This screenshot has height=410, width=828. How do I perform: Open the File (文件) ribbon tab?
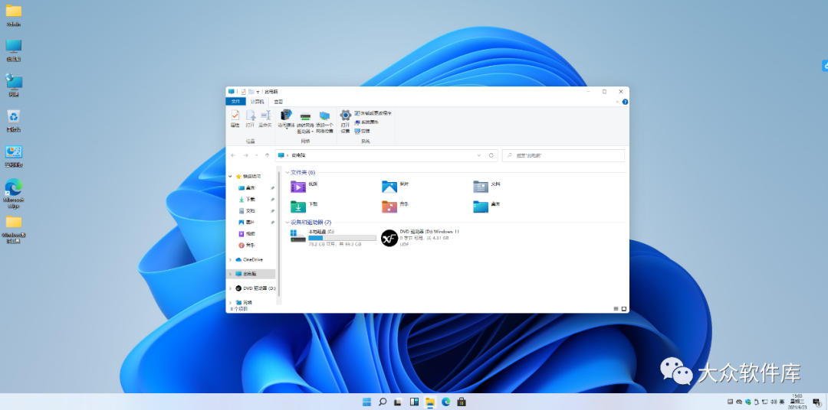[x=235, y=102]
